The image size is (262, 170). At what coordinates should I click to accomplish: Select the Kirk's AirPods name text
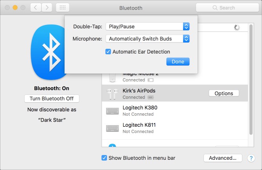tap(139, 91)
